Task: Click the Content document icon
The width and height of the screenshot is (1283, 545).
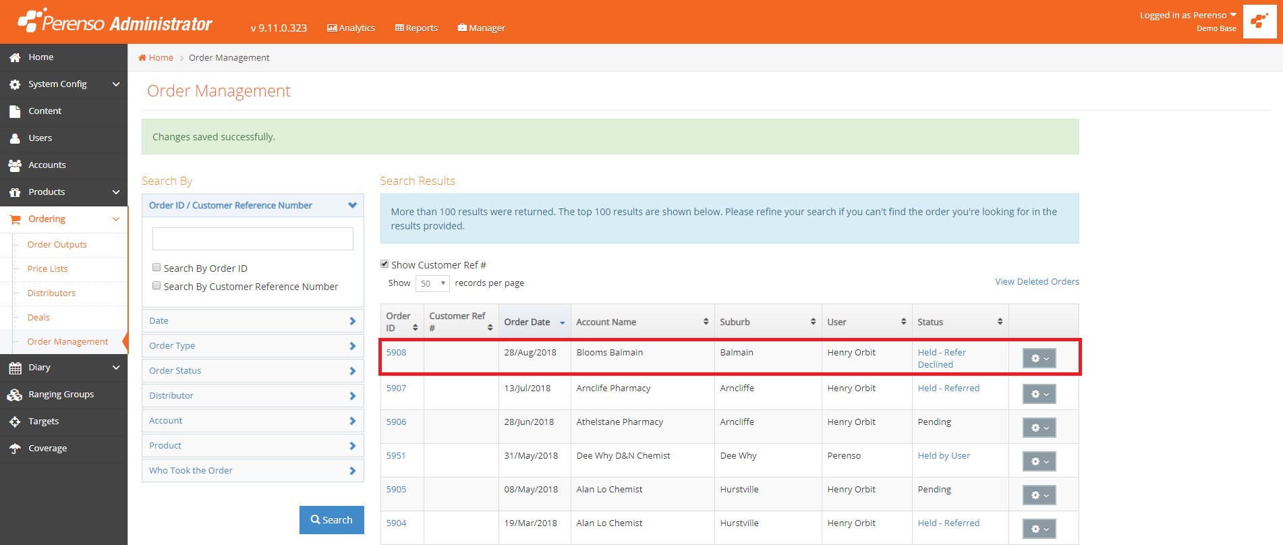Action: (x=15, y=111)
